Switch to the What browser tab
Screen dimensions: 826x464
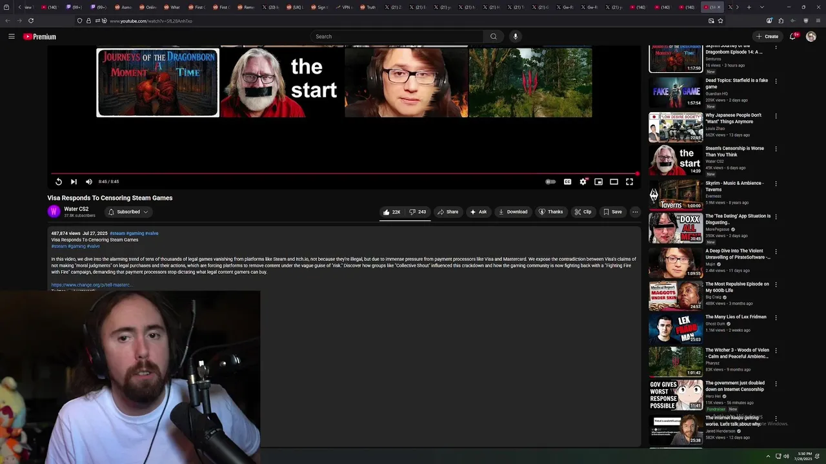point(172,7)
